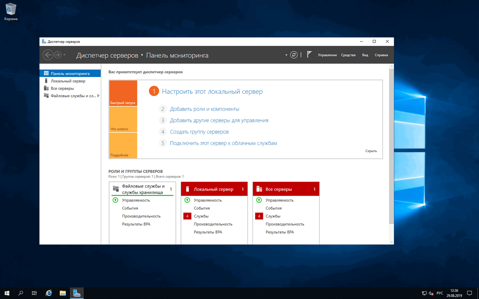Click Создать группу серверов link
479x299 pixels.
click(x=199, y=132)
